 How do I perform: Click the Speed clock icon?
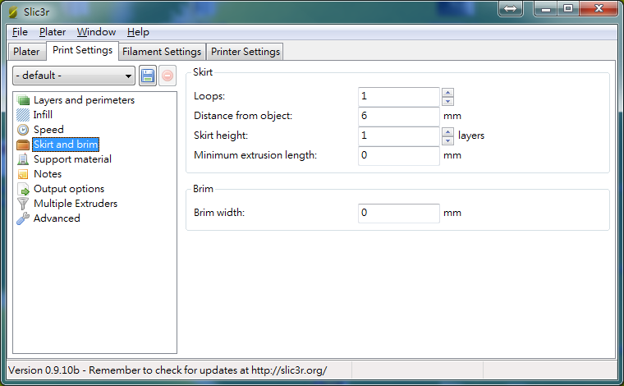23,130
